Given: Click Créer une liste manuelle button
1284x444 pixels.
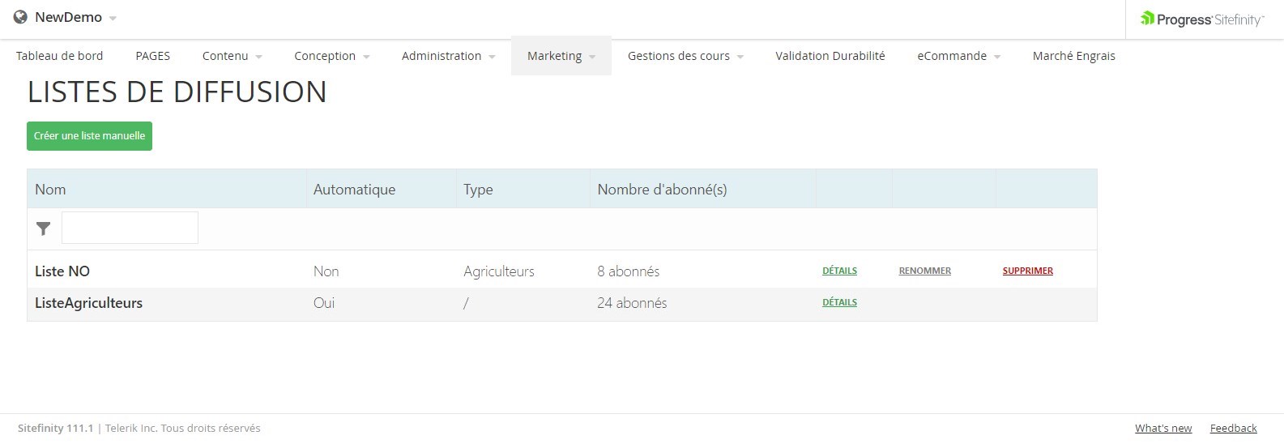Looking at the screenshot, I should coord(89,136).
